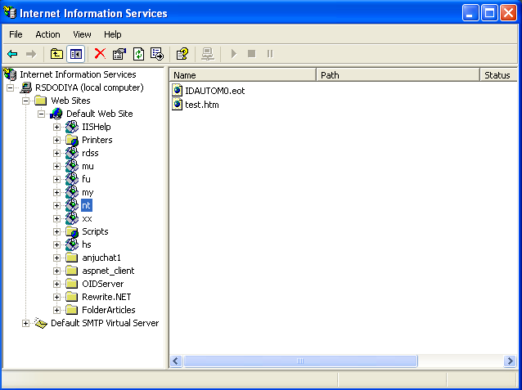This screenshot has height=390, width=522.
Task: Select the mu virtual directory icon
Action: pyautogui.click(x=72, y=166)
